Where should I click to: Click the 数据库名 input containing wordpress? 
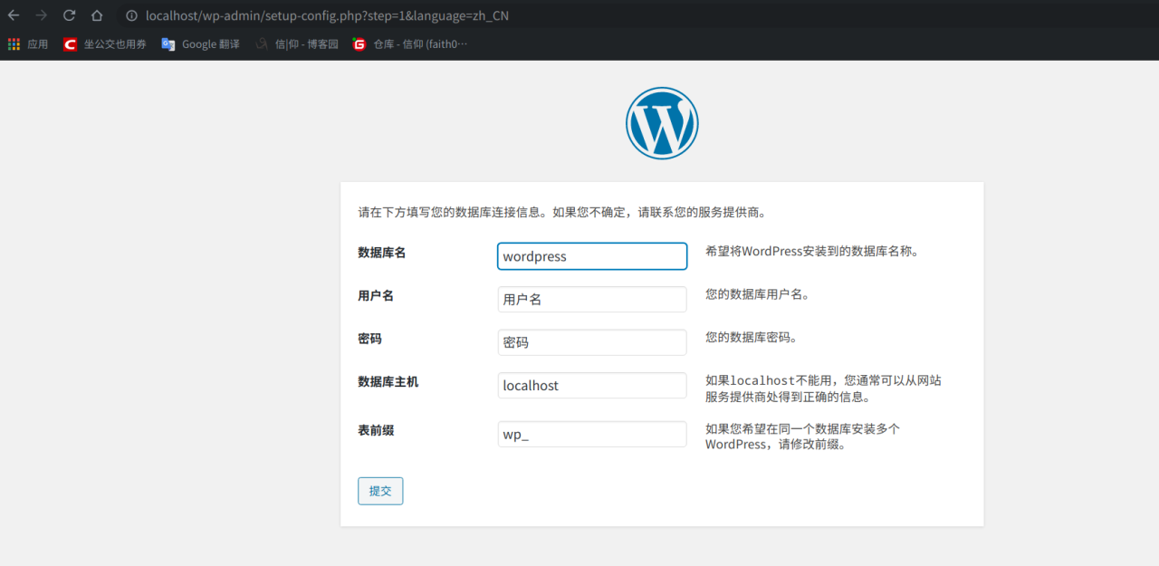pos(591,256)
